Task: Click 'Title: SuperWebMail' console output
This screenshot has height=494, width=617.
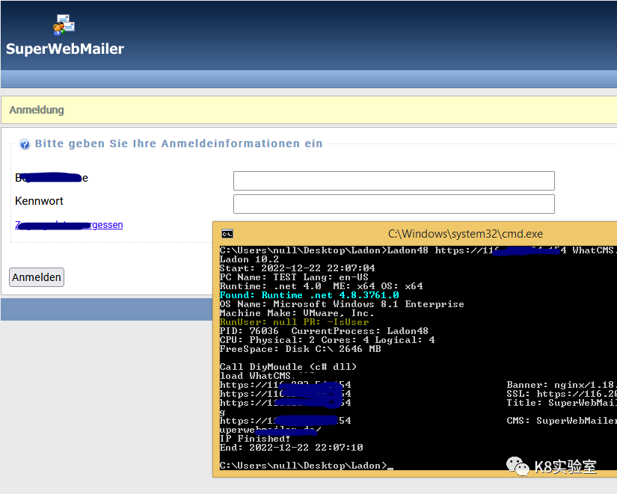Action: pyautogui.click(x=561, y=403)
